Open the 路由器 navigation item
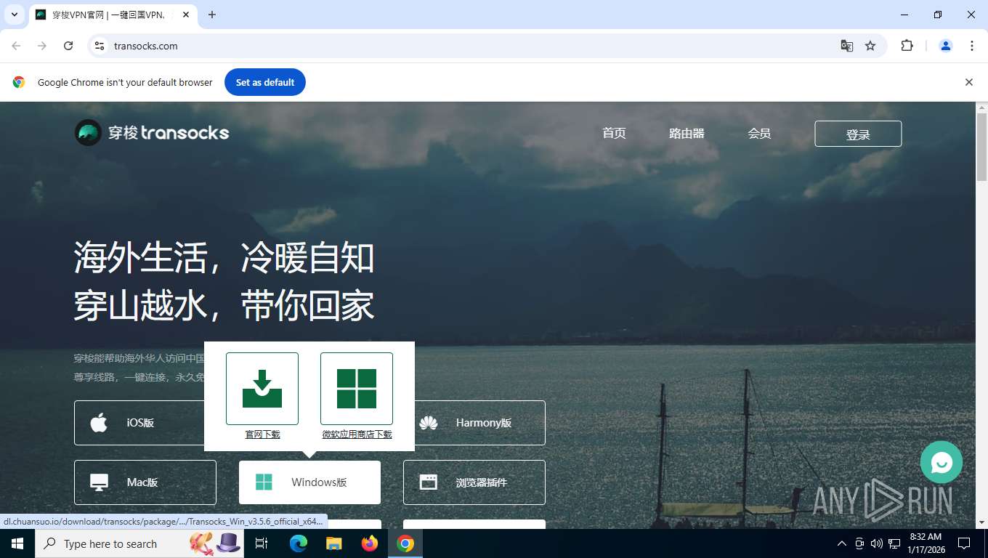Image resolution: width=988 pixels, height=558 pixels. coord(687,134)
